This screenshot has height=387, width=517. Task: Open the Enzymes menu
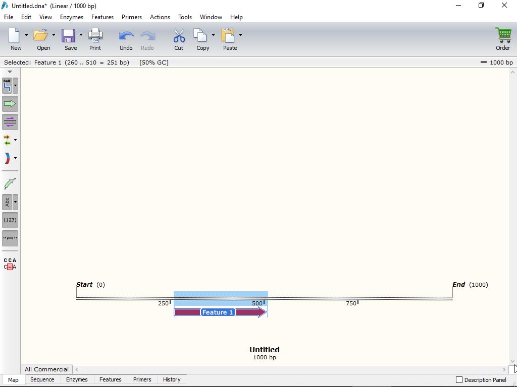[72, 17]
